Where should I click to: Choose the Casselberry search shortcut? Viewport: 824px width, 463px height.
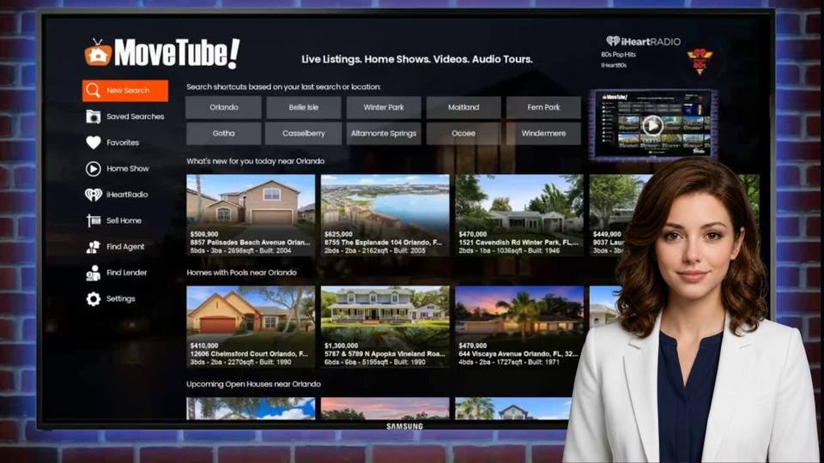tap(304, 134)
